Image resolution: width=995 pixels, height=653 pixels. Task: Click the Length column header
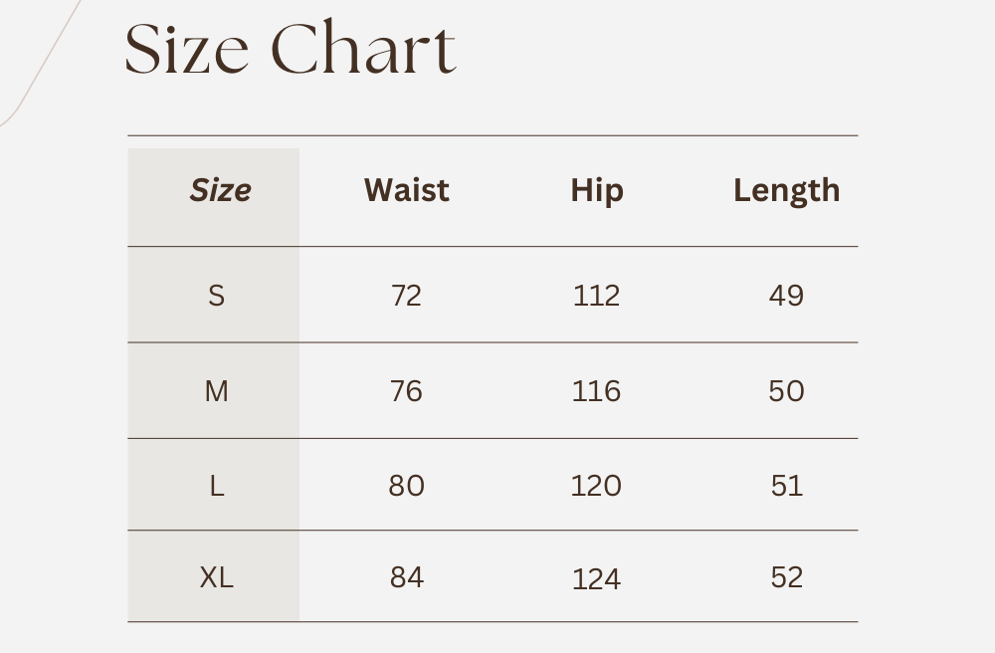coord(786,190)
